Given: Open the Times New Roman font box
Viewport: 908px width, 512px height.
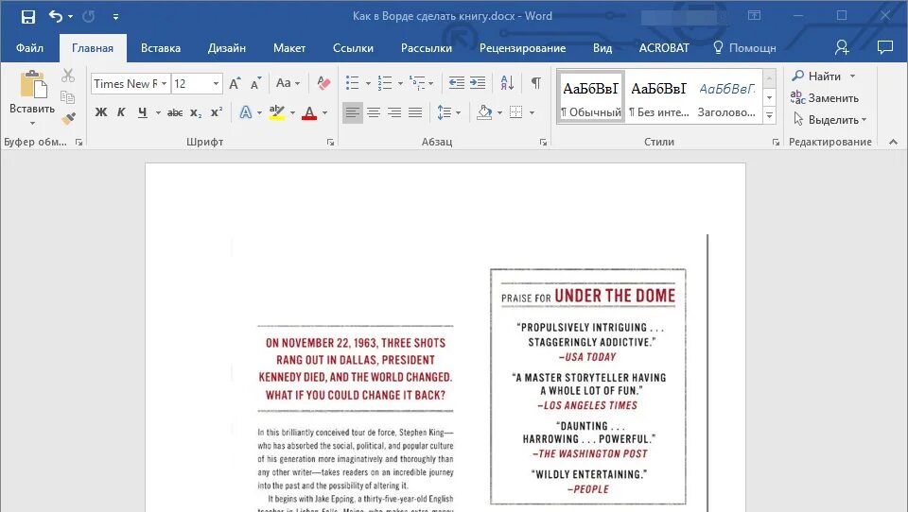Looking at the screenshot, I should pos(131,84).
